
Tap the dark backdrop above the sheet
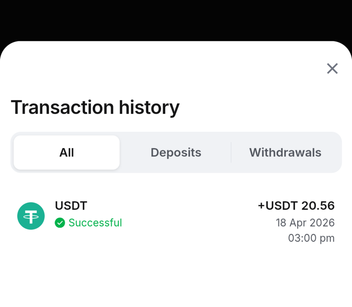click(176, 18)
